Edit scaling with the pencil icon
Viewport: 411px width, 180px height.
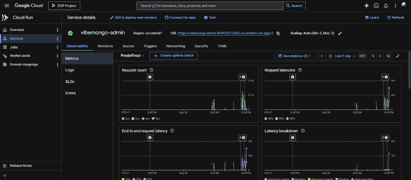click(x=340, y=34)
